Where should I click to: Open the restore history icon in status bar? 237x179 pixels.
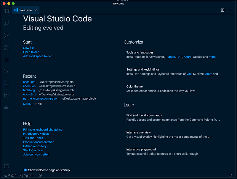pyautogui.click(x=40, y=175)
